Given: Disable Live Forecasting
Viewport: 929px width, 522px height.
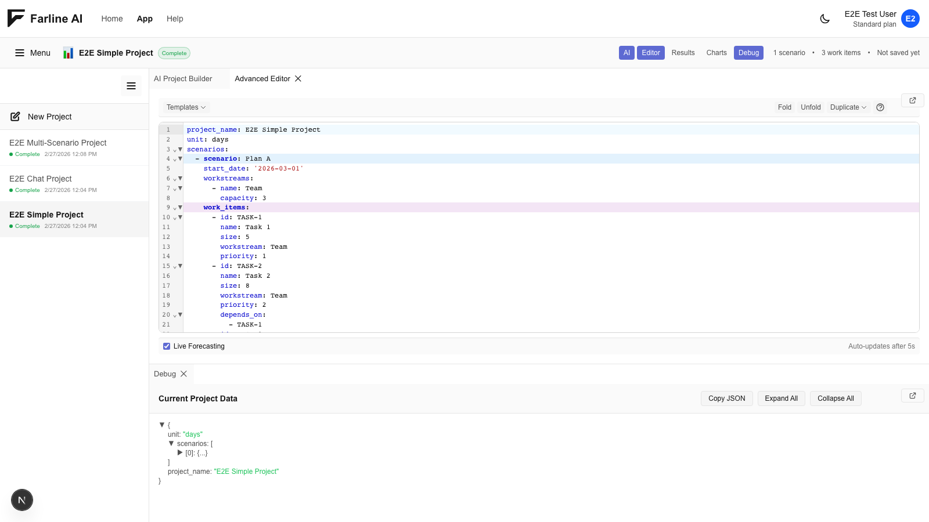Looking at the screenshot, I should (x=167, y=346).
